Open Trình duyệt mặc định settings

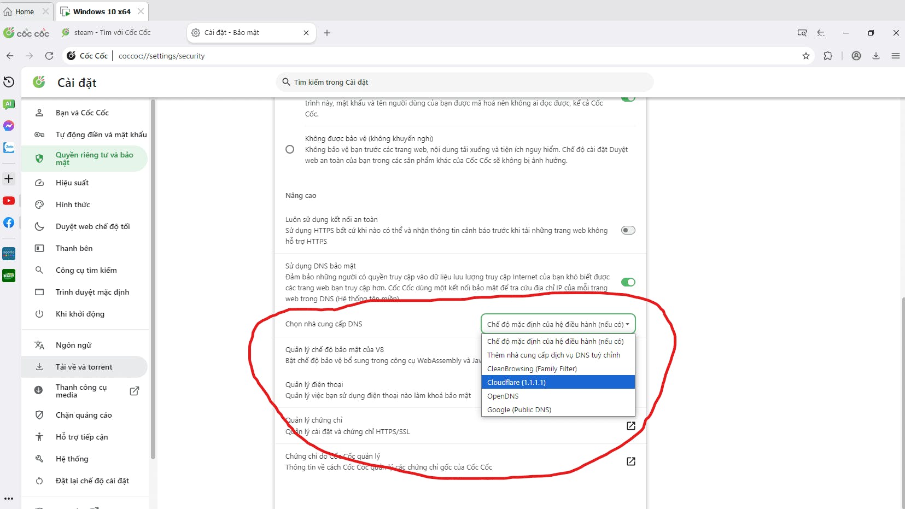85,292
